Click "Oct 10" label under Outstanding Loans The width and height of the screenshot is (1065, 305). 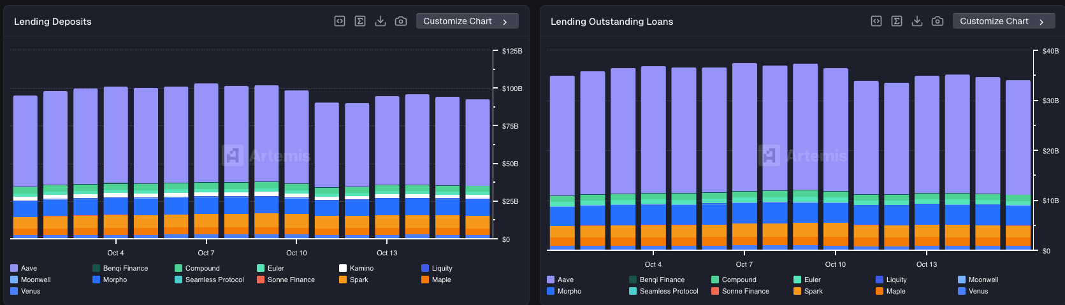[x=836, y=264]
